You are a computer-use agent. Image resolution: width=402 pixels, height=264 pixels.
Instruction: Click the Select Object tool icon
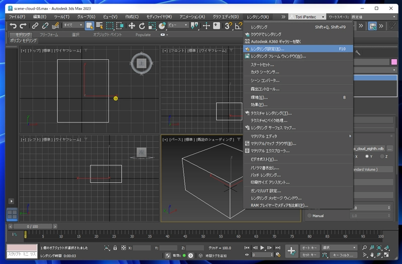point(89,26)
